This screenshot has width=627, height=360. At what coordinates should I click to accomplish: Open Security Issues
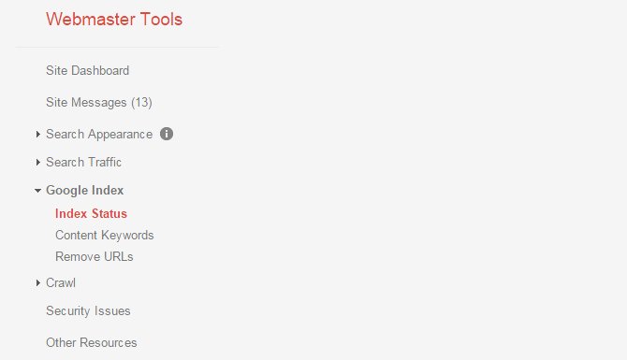tap(88, 311)
